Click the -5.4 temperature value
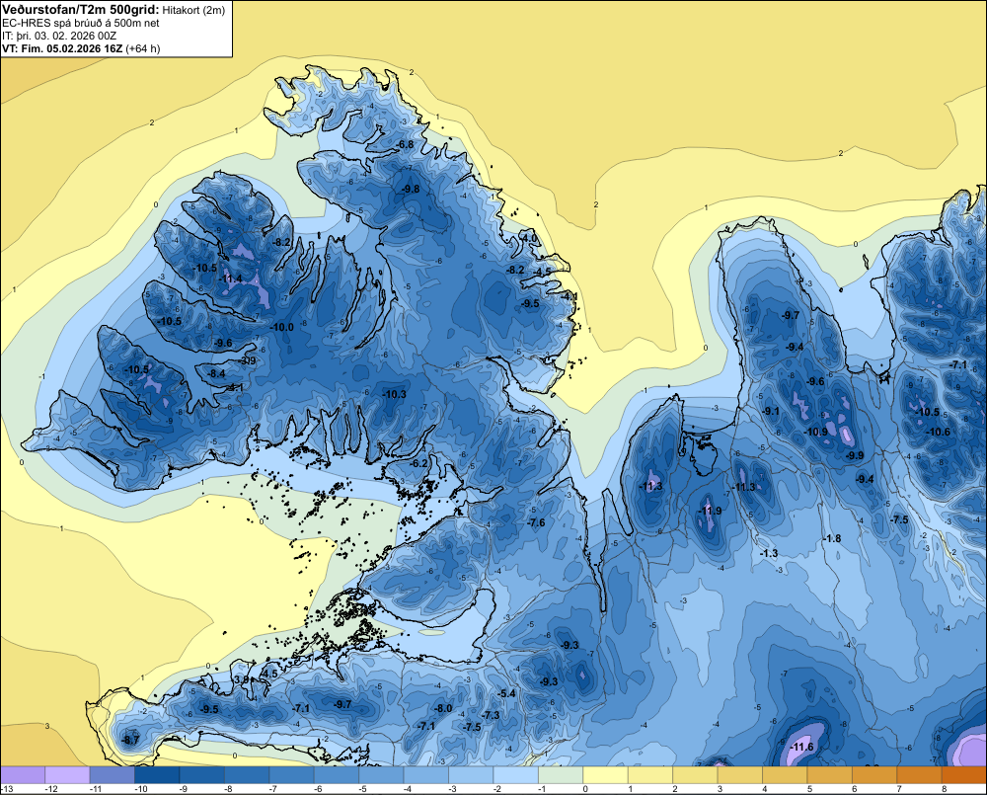 click(x=506, y=693)
